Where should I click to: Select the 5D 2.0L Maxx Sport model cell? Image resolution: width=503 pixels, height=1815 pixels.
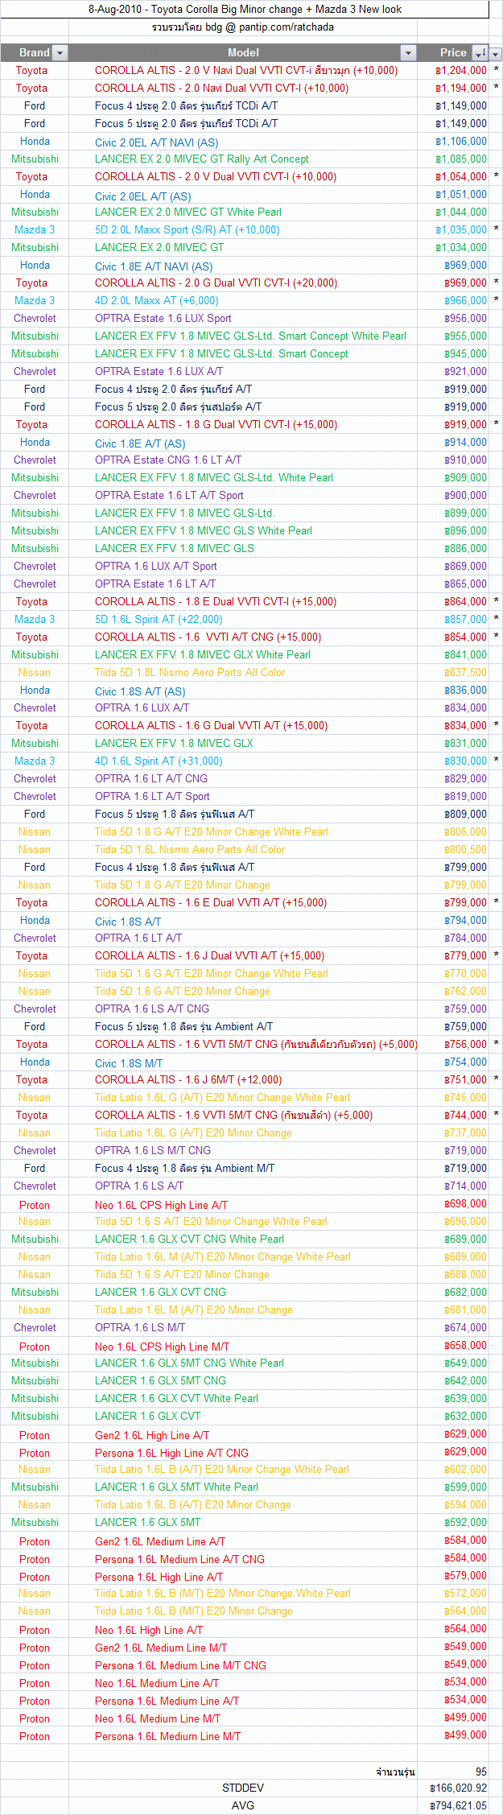[x=187, y=230]
